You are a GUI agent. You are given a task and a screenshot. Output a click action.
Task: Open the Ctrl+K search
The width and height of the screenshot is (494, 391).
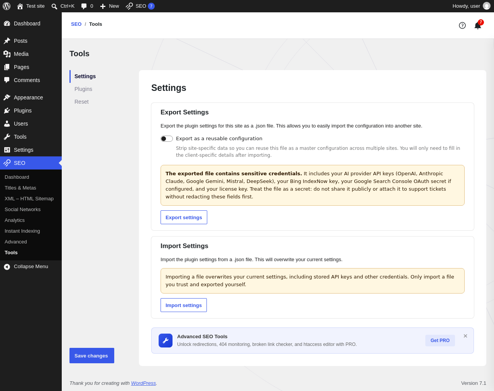pyautogui.click(x=63, y=6)
